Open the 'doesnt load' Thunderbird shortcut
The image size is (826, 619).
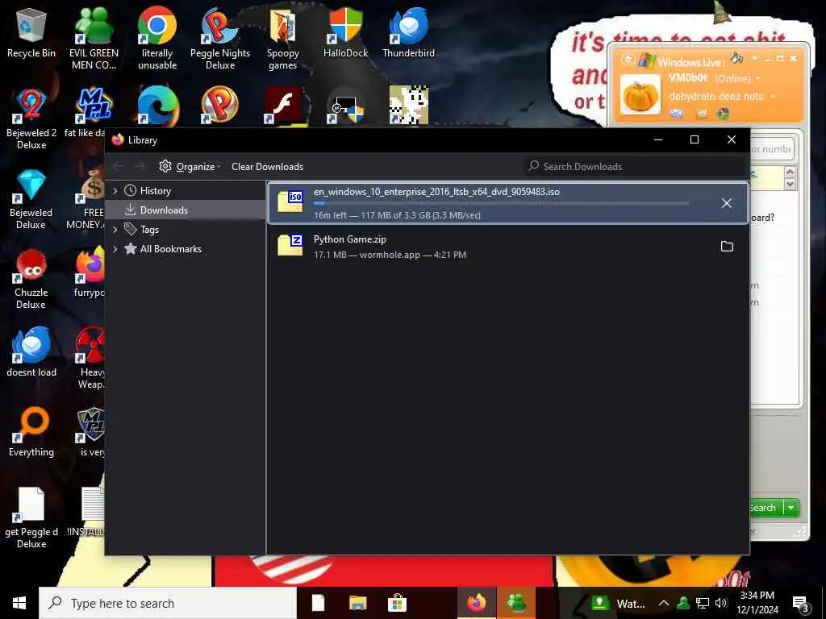(x=31, y=351)
